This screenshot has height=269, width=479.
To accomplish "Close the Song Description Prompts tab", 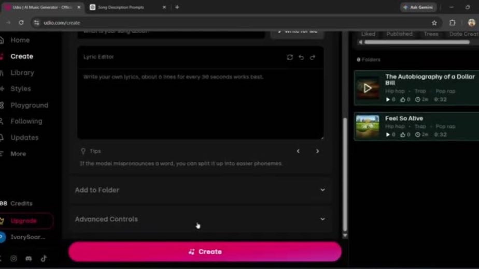I will tap(164, 7).
